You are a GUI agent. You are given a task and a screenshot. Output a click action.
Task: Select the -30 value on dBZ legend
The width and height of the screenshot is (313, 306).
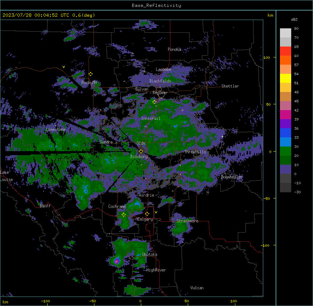(x=297, y=192)
